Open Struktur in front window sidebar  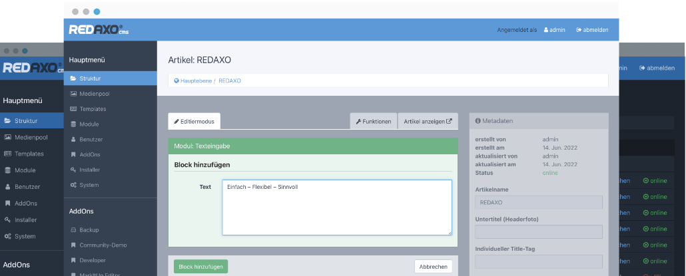[x=111, y=78]
